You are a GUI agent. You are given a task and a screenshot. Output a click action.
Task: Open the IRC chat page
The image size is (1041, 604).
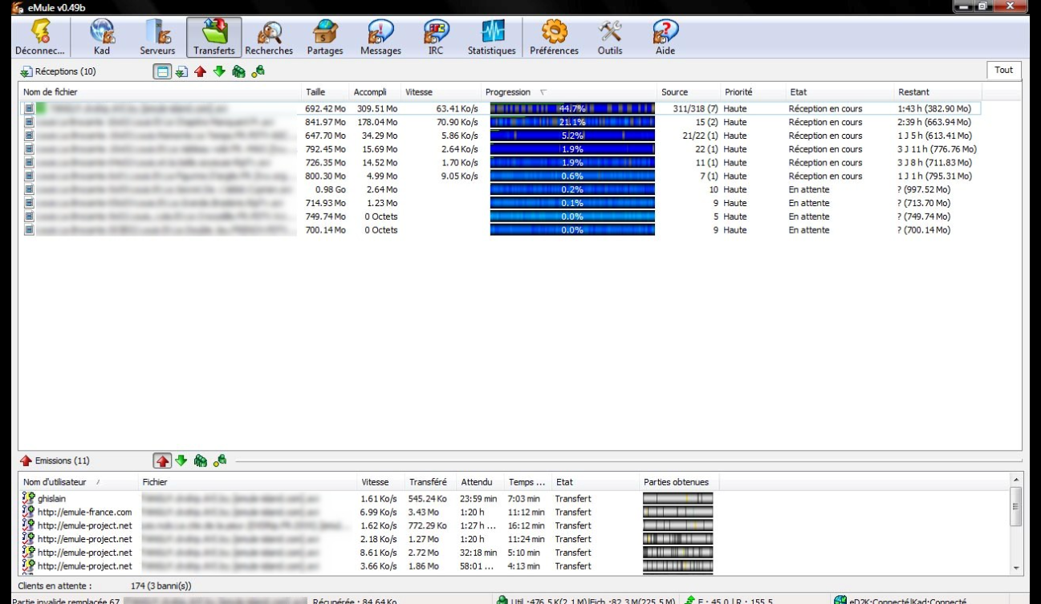(x=436, y=38)
